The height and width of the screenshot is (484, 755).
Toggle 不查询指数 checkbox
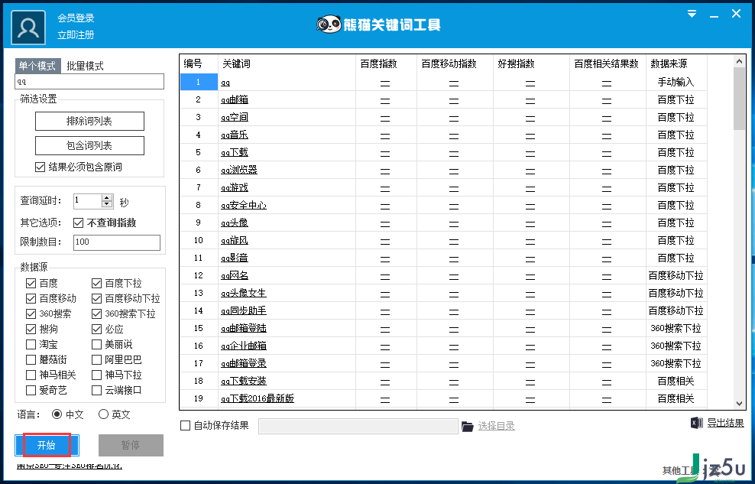coord(79,223)
